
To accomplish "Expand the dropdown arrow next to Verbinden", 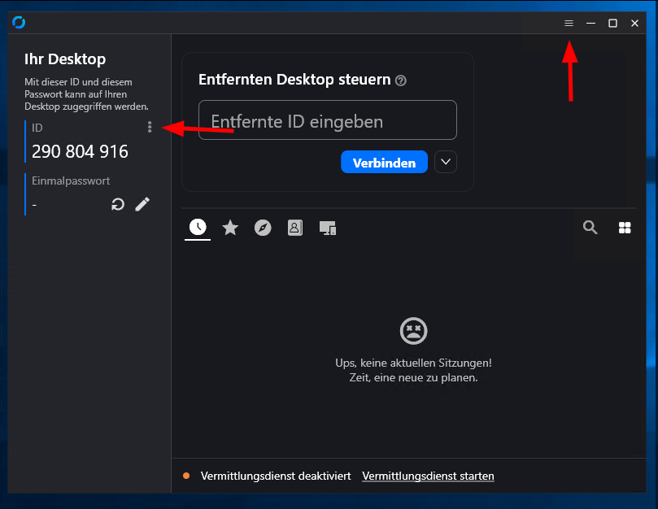I will (x=446, y=162).
